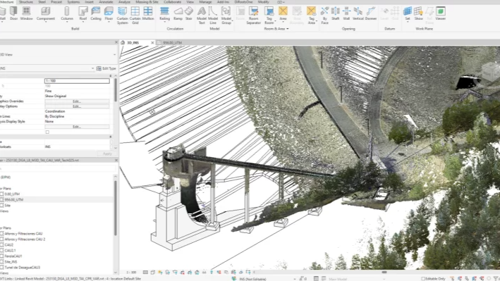The height and width of the screenshot is (281, 500).
Task: Select the Stair tool
Action: tap(189, 13)
